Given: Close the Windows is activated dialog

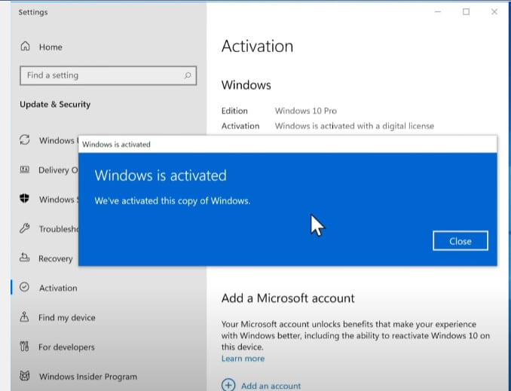Looking at the screenshot, I should [x=461, y=241].
